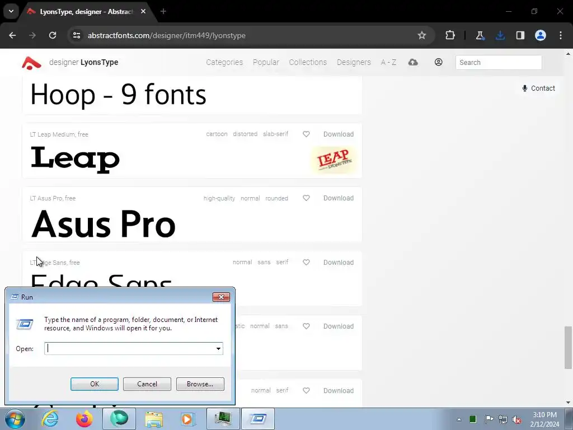Image resolution: width=573 pixels, height=430 pixels.
Task: Favorite the Edge Sans font heart
Action: 306,262
